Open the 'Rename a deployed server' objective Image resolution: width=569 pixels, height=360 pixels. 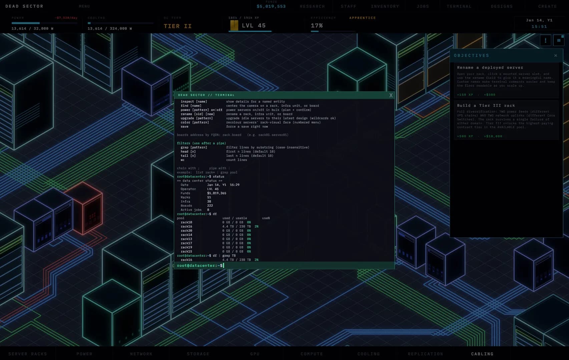tap(506, 80)
